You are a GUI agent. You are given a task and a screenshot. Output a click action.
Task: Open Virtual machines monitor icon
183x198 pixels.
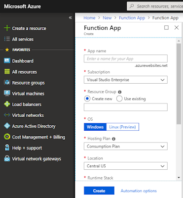click(x=7, y=93)
